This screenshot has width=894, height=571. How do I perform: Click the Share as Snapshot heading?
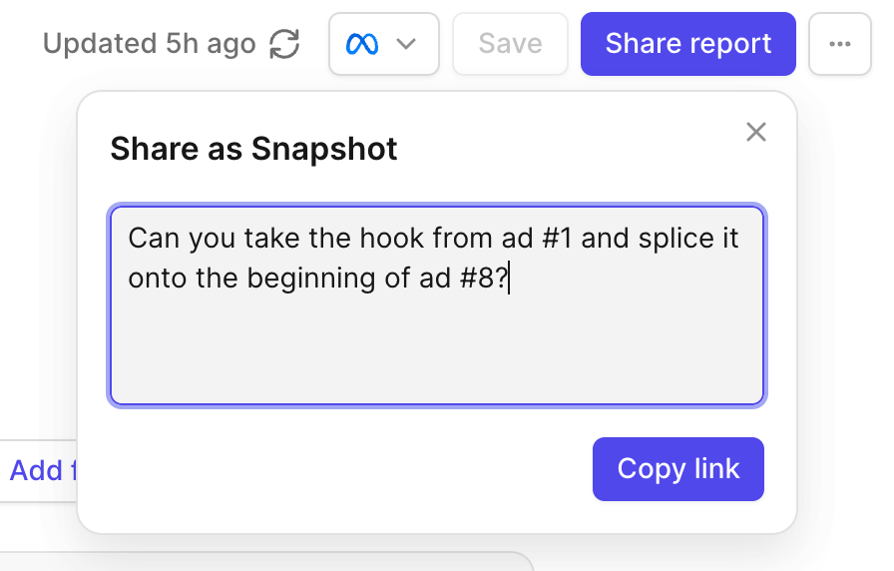pyautogui.click(x=253, y=149)
